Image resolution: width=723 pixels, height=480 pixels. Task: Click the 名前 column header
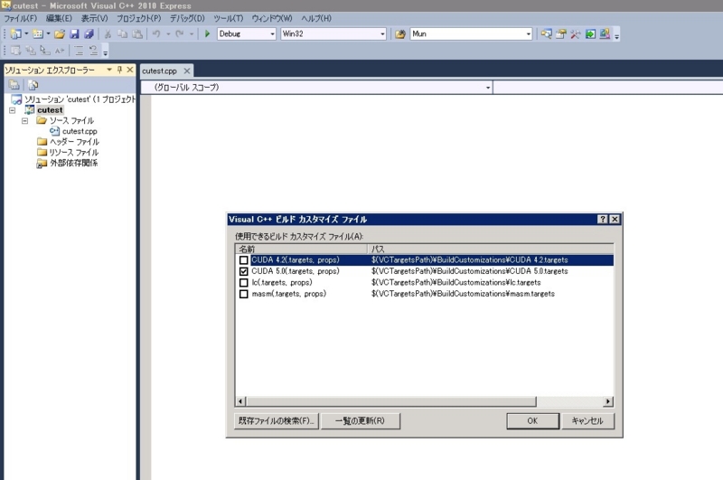point(302,249)
